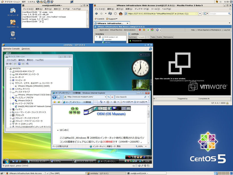Screen dimensions: 233x175
Task: Switch to the Tasks tab
Action: pos(153,37)
